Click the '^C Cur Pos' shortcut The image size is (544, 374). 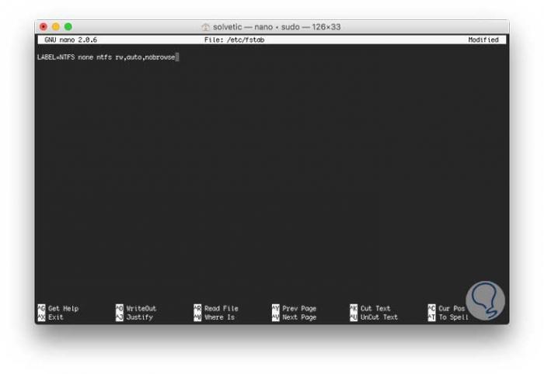click(x=447, y=308)
